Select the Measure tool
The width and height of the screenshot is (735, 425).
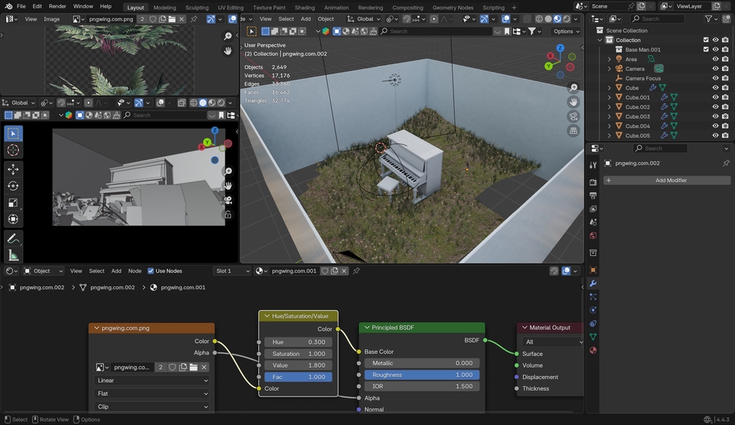coord(13,255)
